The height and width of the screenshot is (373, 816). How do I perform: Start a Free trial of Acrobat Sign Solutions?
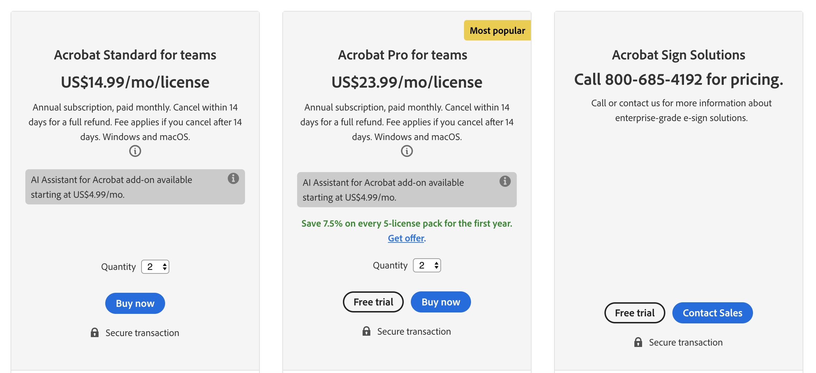[x=634, y=312]
